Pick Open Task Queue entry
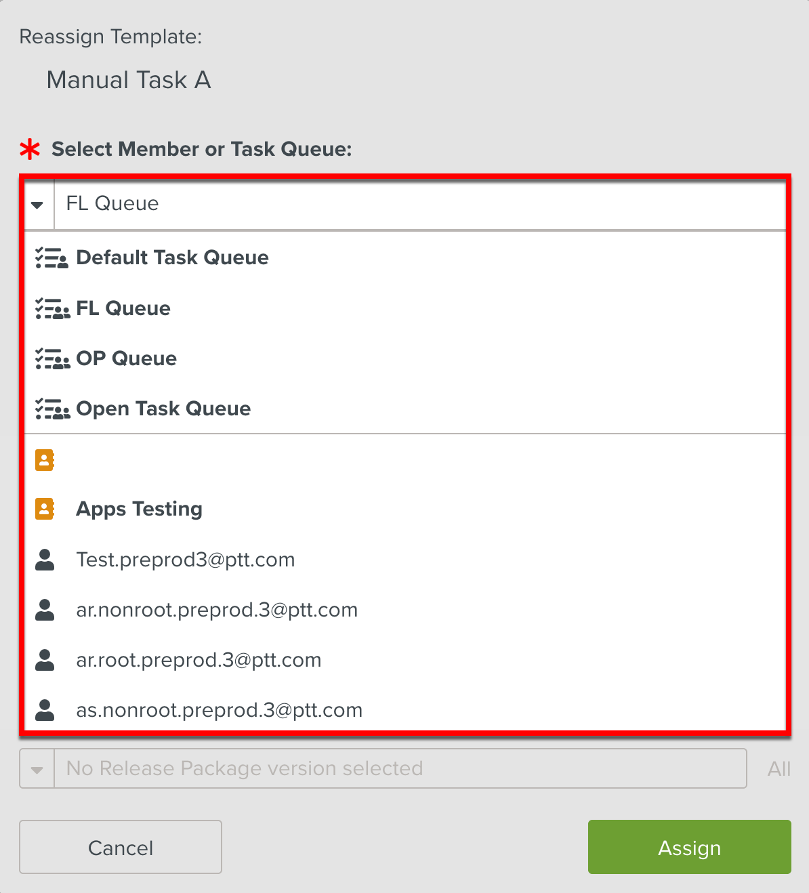This screenshot has width=809, height=893. click(163, 409)
